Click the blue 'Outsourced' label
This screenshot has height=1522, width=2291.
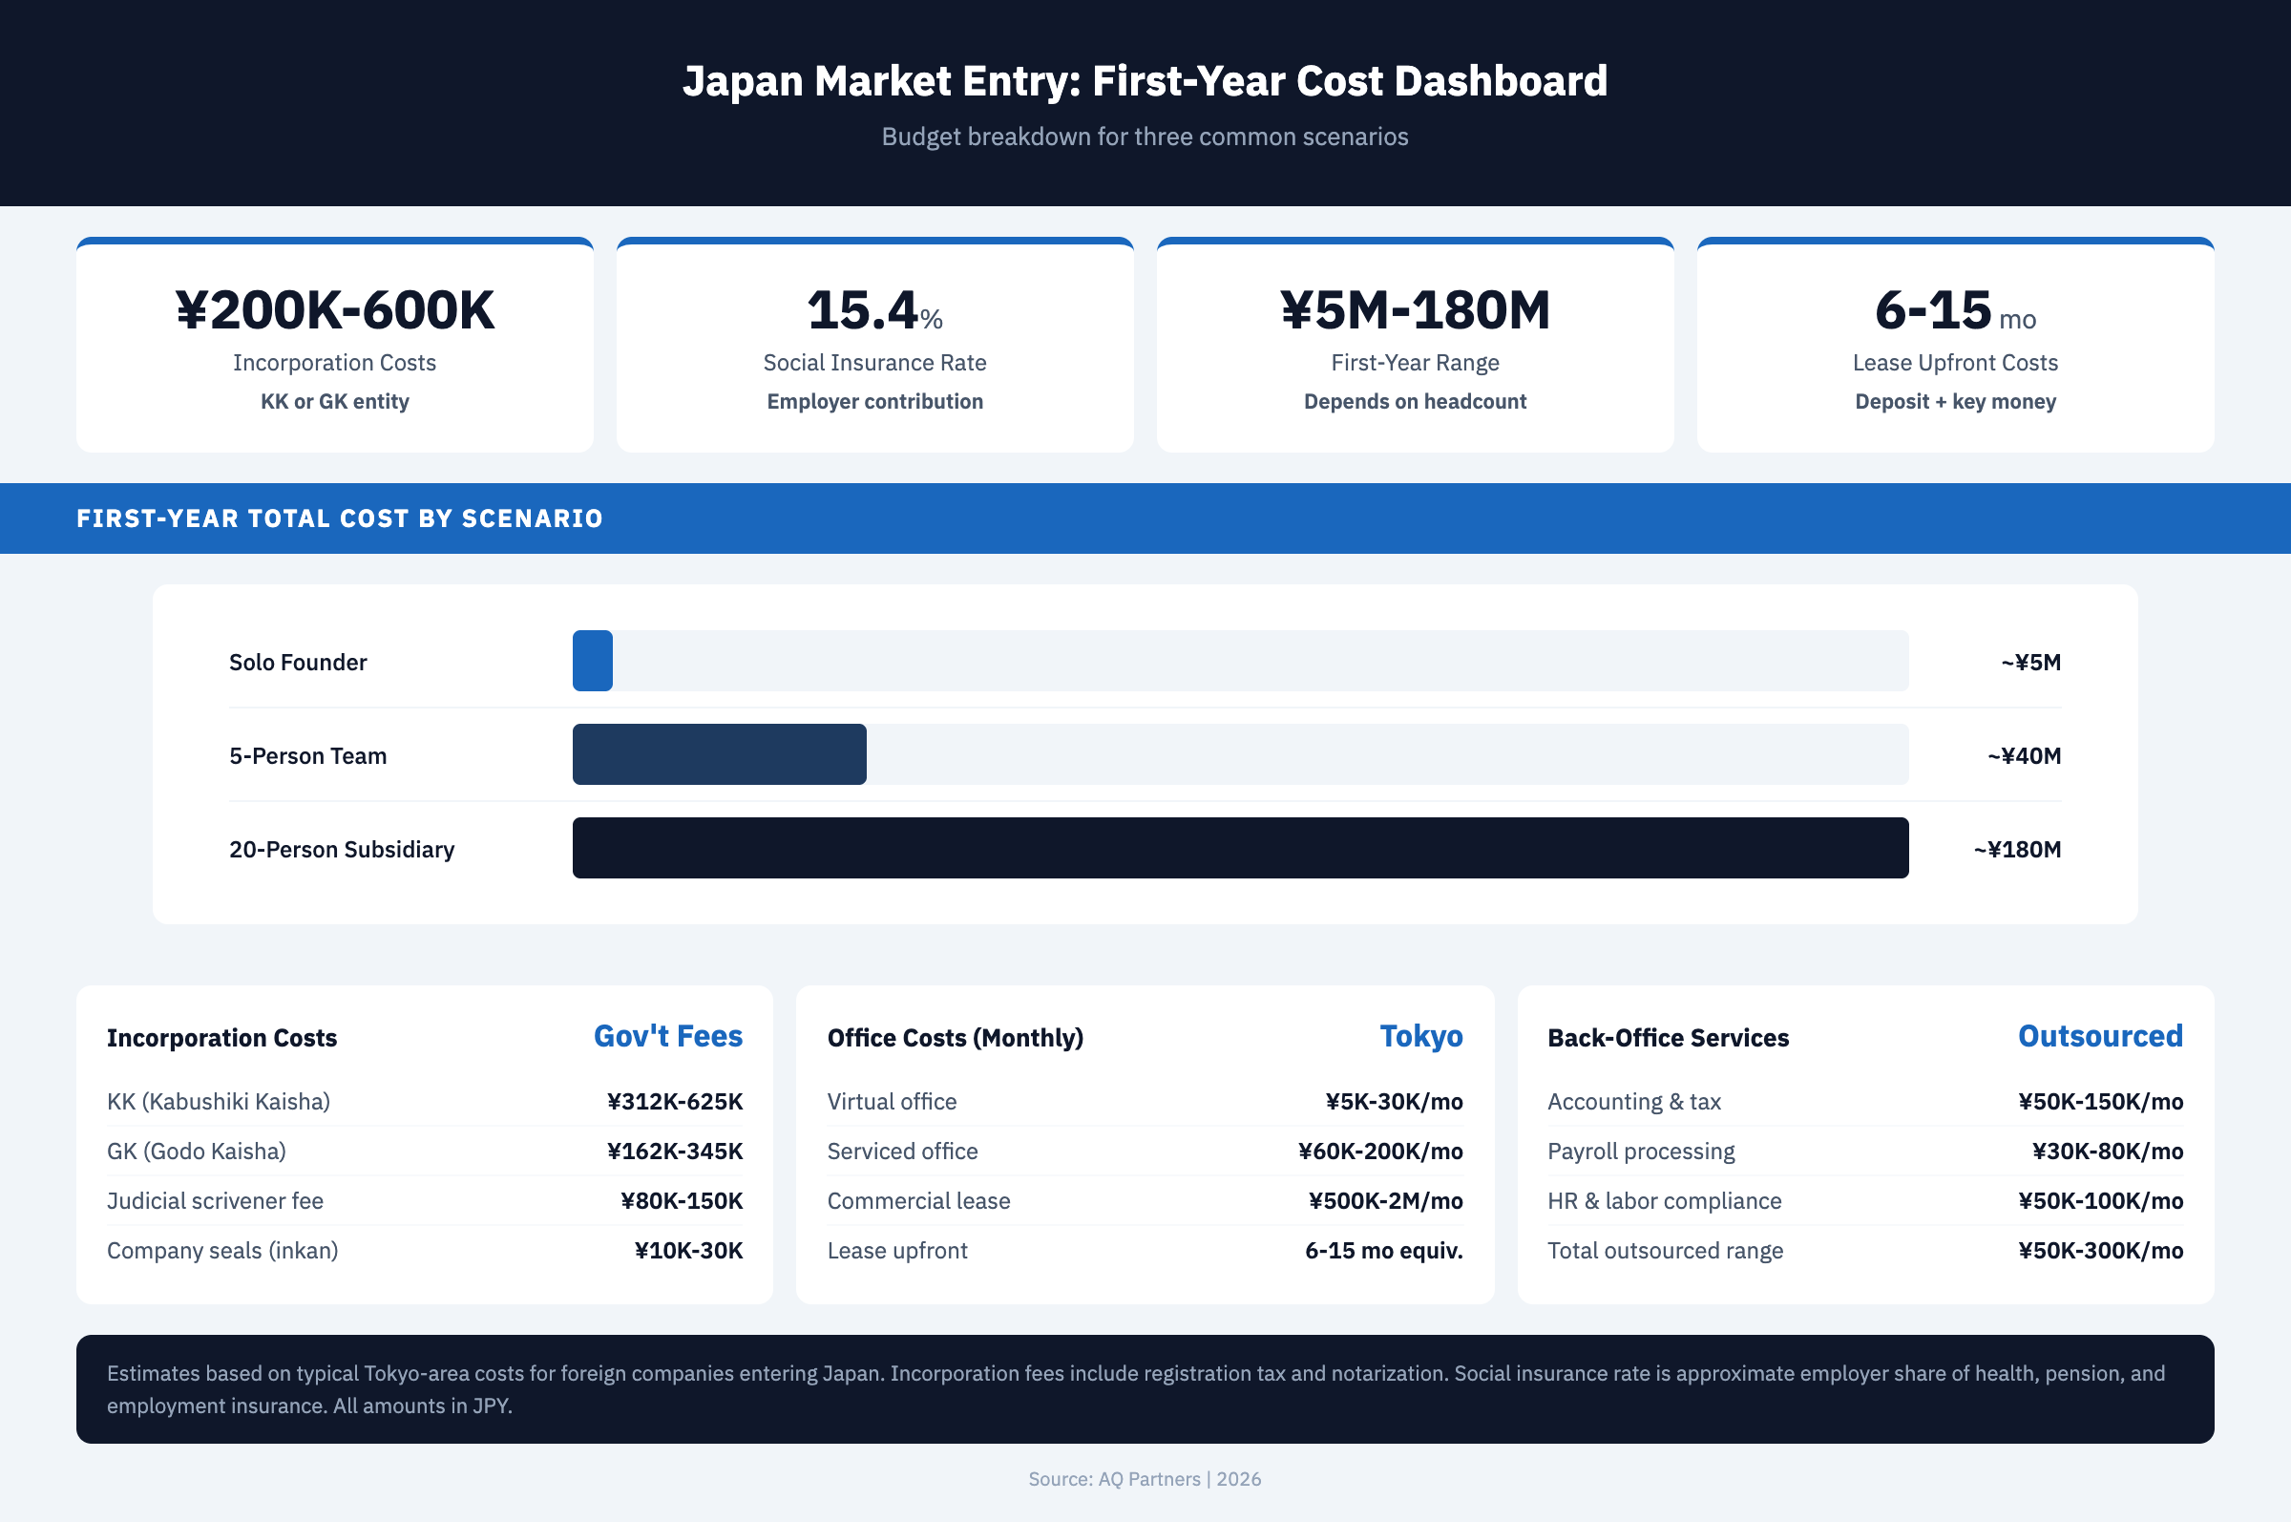pyautogui.click(x=2101, y=1036)
